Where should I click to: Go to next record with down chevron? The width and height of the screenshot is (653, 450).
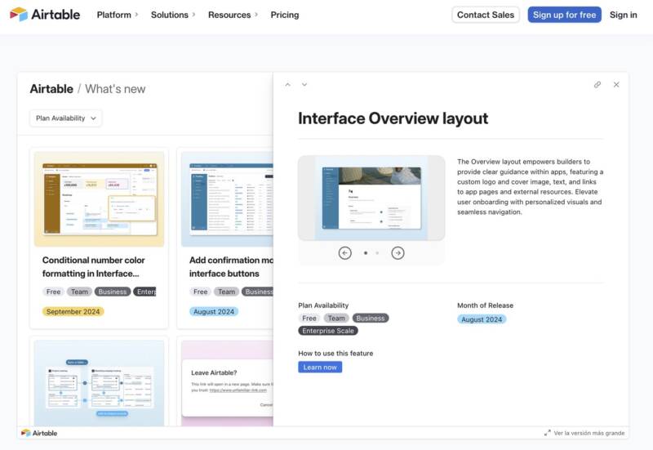coord(304,85)
